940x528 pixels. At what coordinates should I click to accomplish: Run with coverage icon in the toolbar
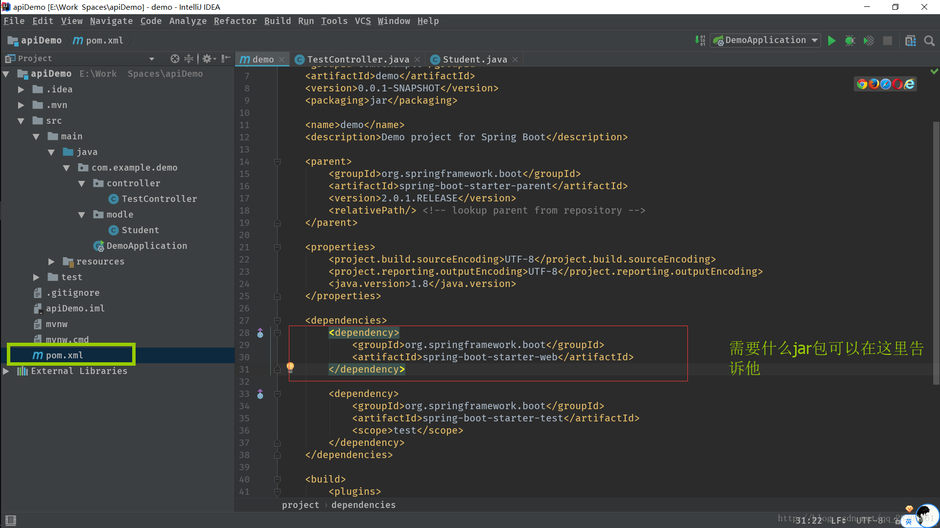pyautogui.click(x=869, y=41)
